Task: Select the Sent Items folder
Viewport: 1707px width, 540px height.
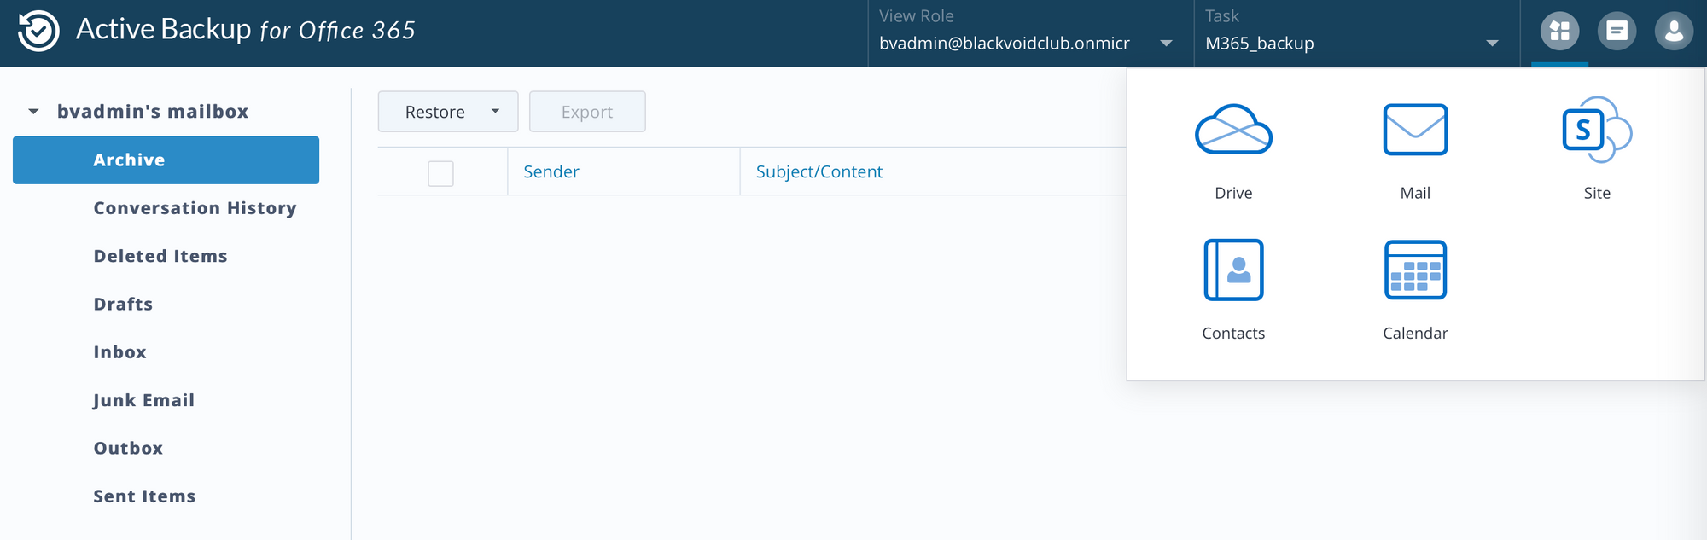Action: click(x=144, y=496)
